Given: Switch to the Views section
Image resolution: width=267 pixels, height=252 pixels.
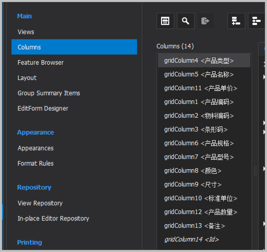Looking at the screenshot, I should tap(26, 32).
